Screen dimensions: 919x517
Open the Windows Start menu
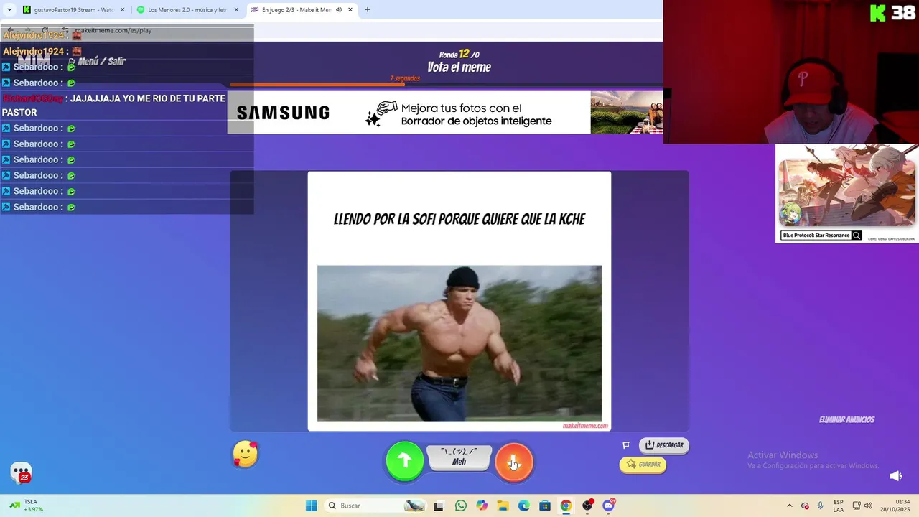tap(311, 506)
